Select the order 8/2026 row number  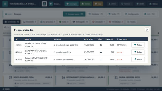pyautogui.click(x=18, y=59)
